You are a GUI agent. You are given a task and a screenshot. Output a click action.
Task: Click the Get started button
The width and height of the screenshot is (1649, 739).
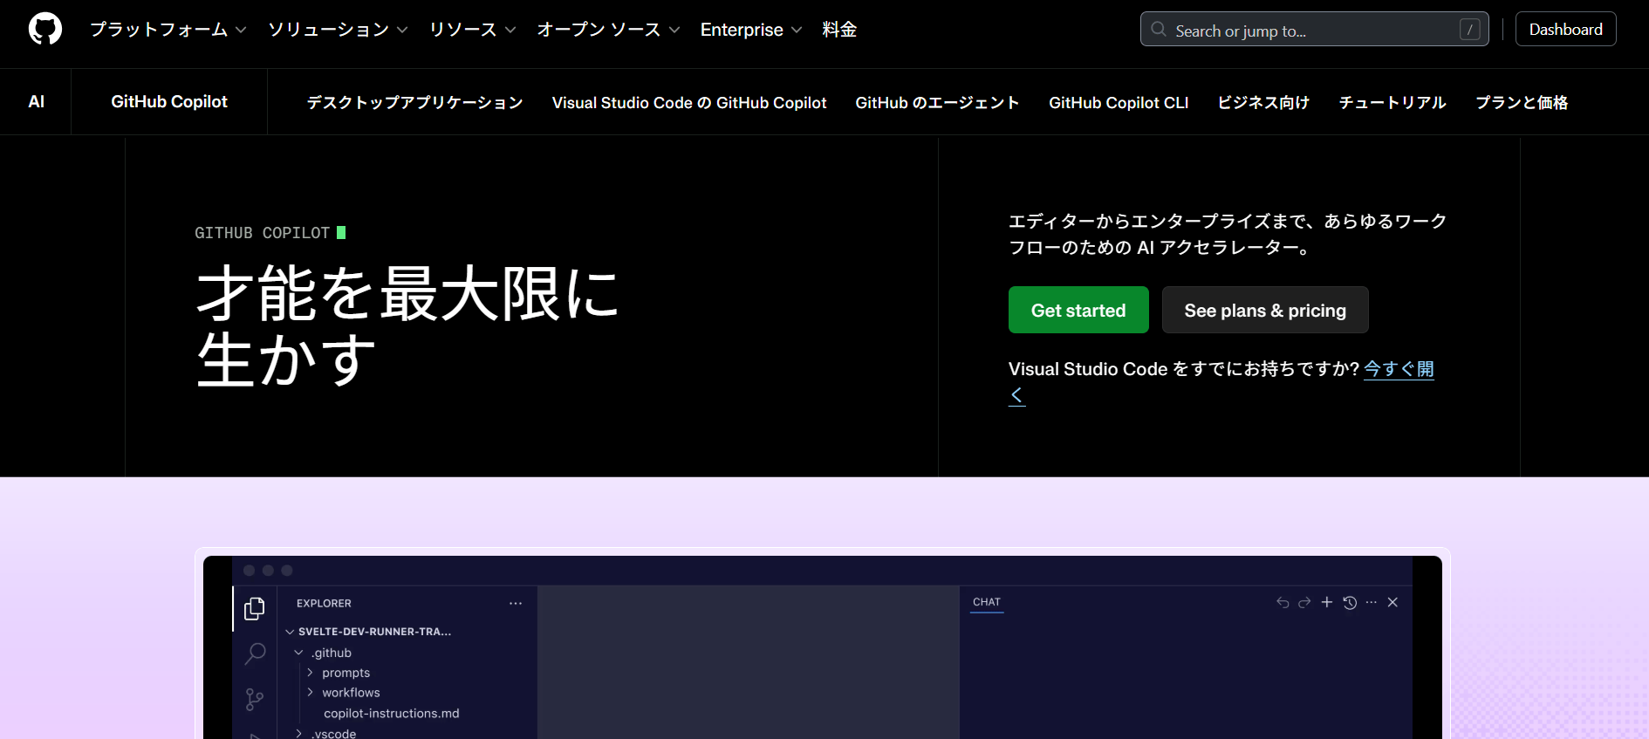(x=1078, y=310)
